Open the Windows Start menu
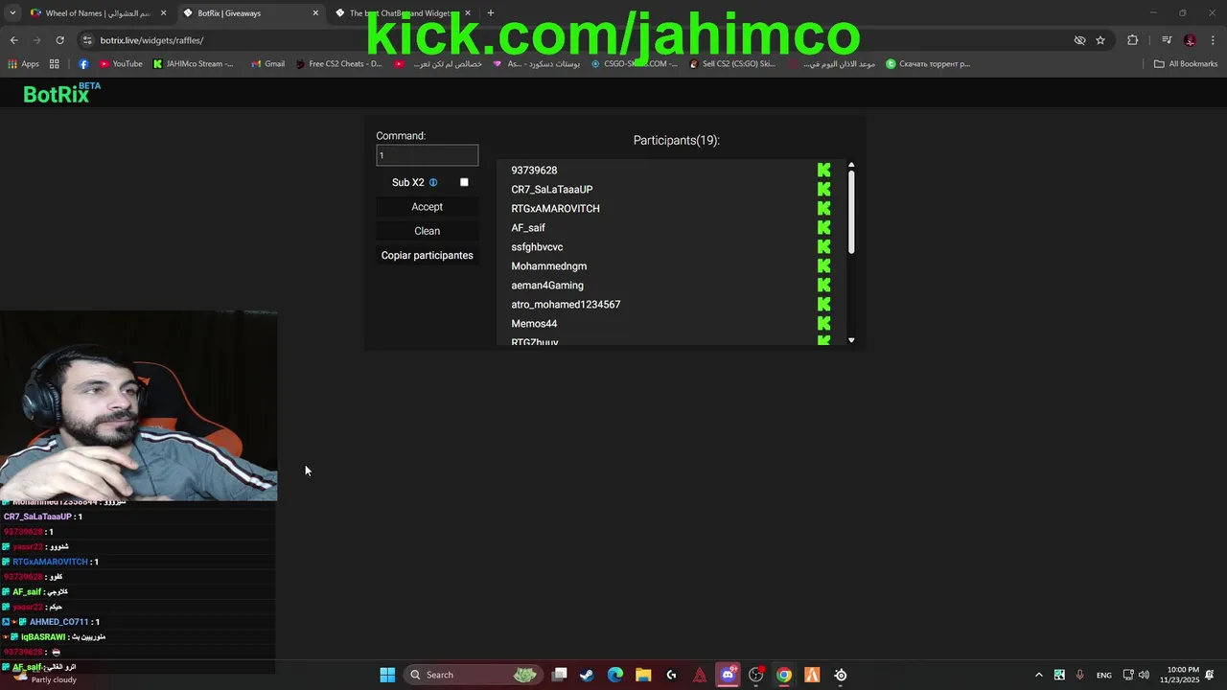1227x690 pixels. click(x=387, y=675)
